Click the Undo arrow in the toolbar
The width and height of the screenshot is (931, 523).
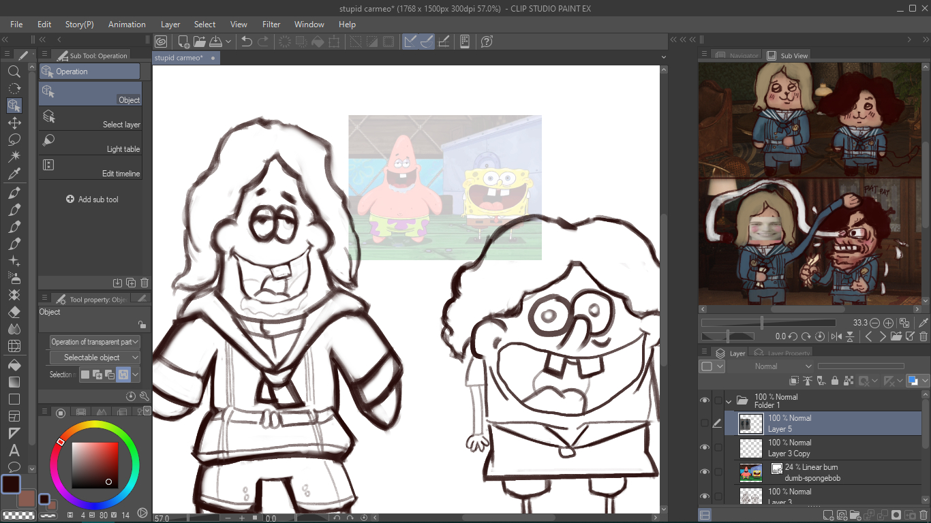coord(247,42)
